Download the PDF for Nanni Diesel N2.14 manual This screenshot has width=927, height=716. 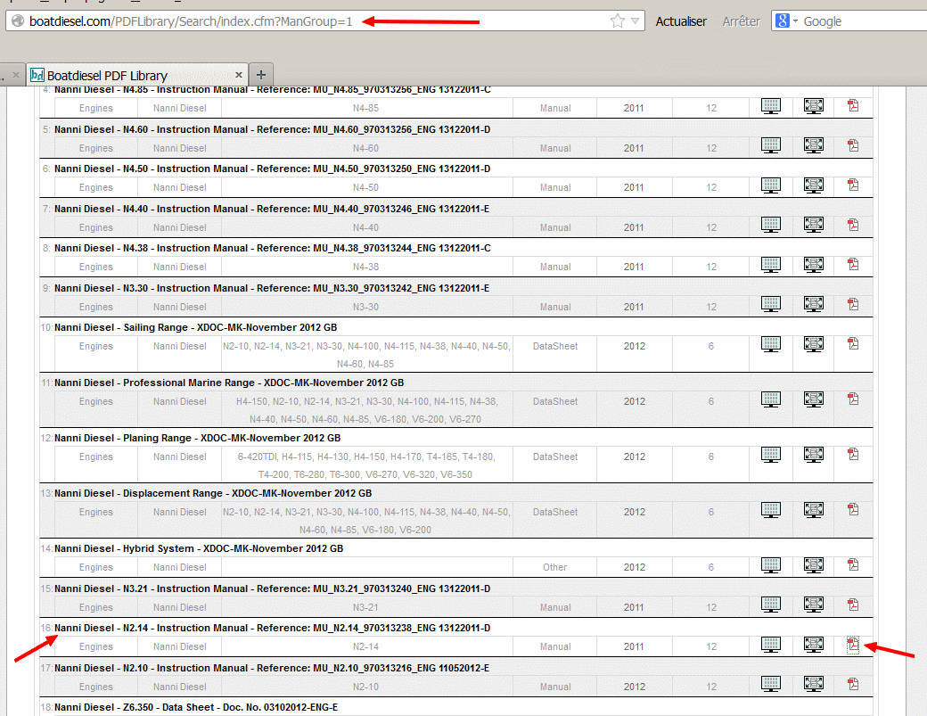[853, 644]
